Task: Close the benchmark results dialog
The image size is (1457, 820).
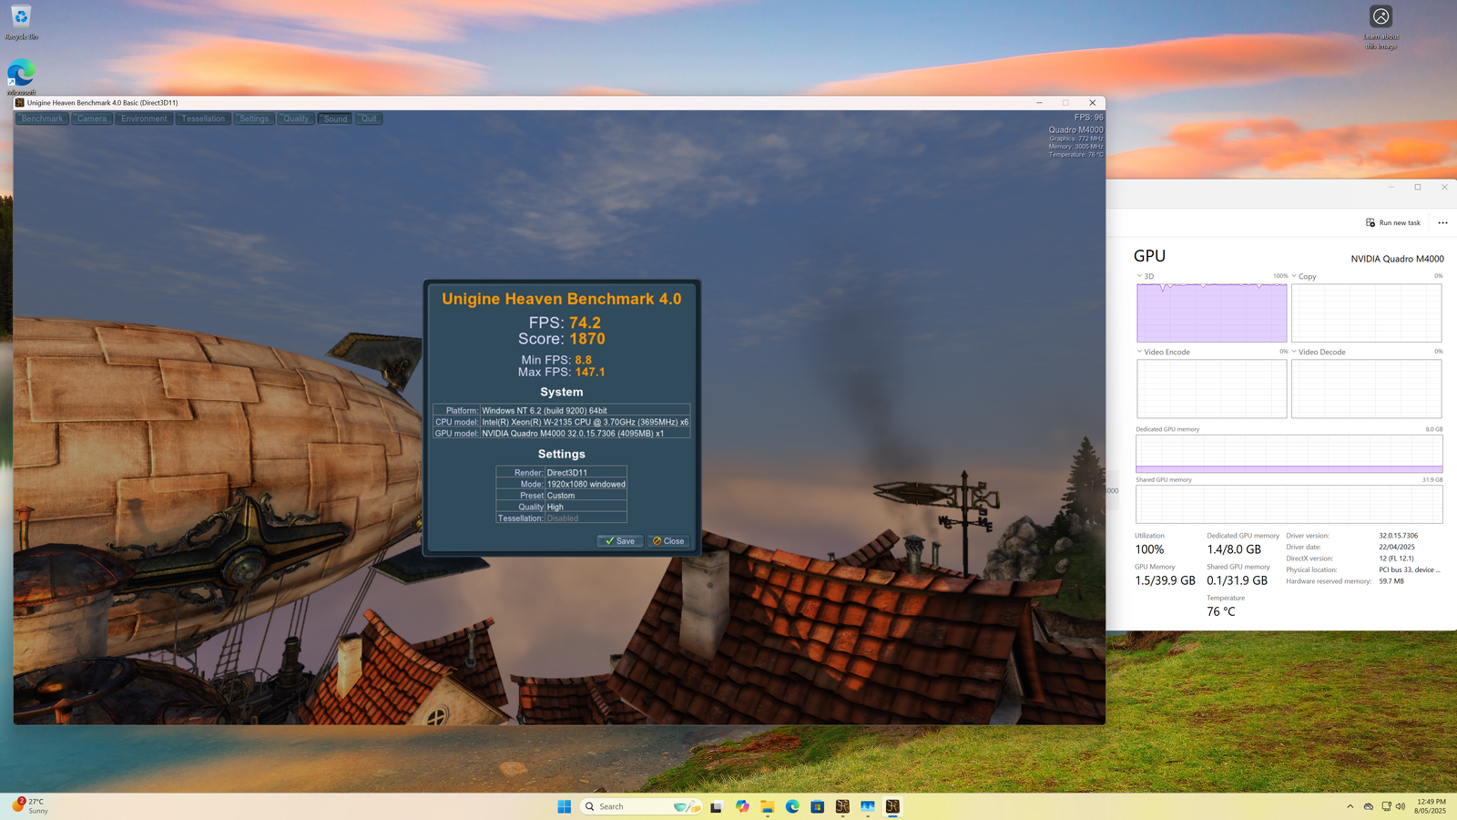Action: pyautogui.click(x=668, y=541)
